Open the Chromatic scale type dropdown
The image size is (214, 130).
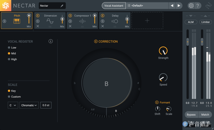[x=29, y=105]
